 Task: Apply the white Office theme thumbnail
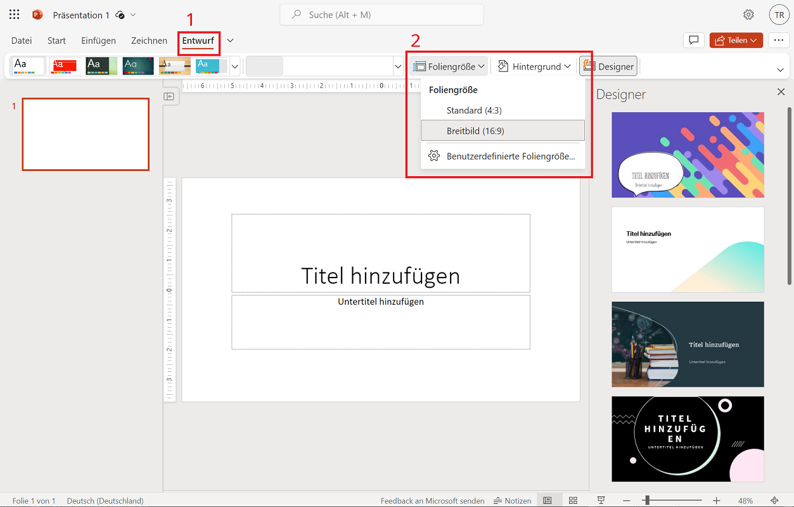click(29, 66)
